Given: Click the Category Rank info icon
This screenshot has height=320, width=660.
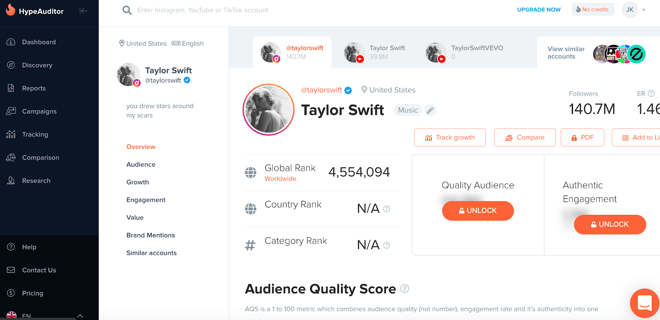Looking at the screenshot, I should point(387,245).
